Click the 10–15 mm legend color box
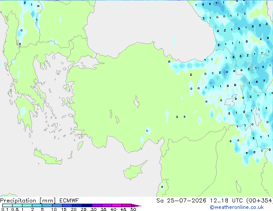 tap(57, 205)
